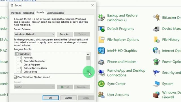This screenshot has width=181, height=102.
Task: Open the Device Manager icon
Action: [156, 29]
